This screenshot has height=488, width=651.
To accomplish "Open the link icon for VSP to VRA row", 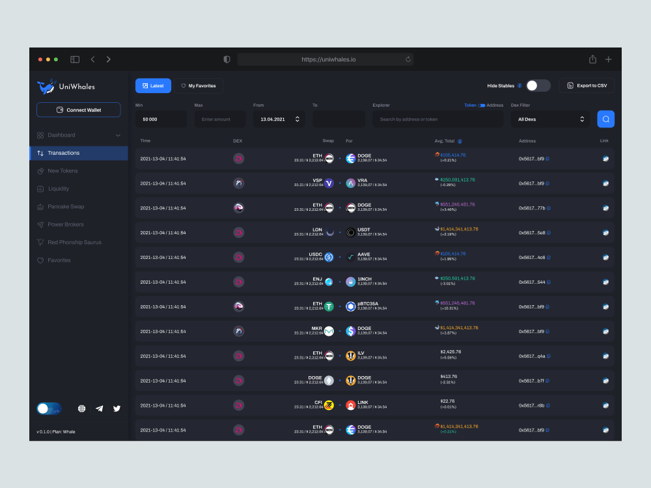I will click(605, 183).
